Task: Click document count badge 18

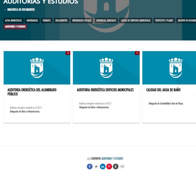Action: pyautogui.click(x=68, y=53)
